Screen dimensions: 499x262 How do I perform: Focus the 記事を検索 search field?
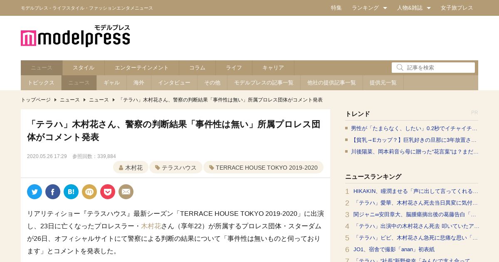(x=433, y=67)
